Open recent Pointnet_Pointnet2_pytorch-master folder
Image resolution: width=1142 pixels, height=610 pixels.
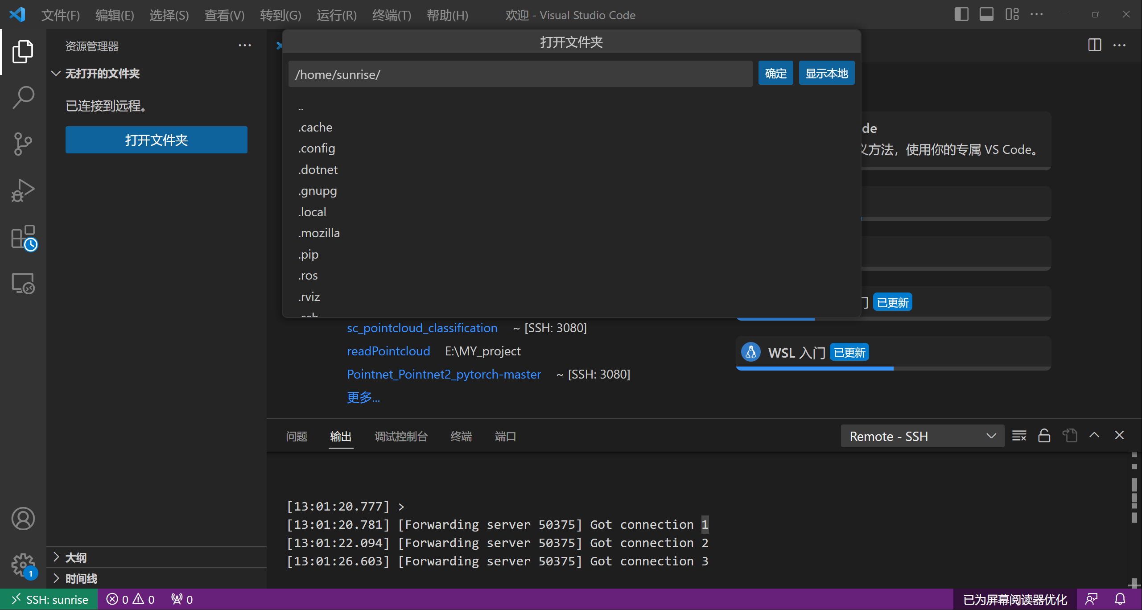(x=444, y=374)
